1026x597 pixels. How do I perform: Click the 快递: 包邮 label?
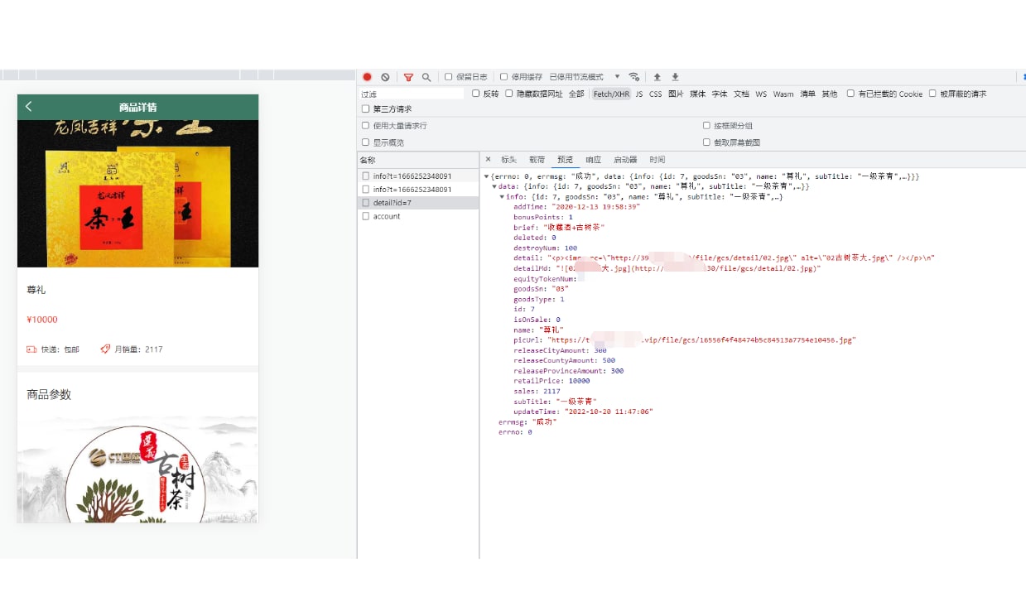pos(53,349)
